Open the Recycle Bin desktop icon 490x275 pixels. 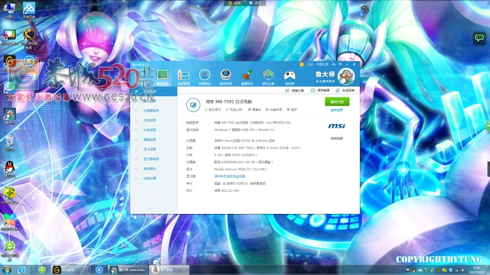click(x=9, y=143)
